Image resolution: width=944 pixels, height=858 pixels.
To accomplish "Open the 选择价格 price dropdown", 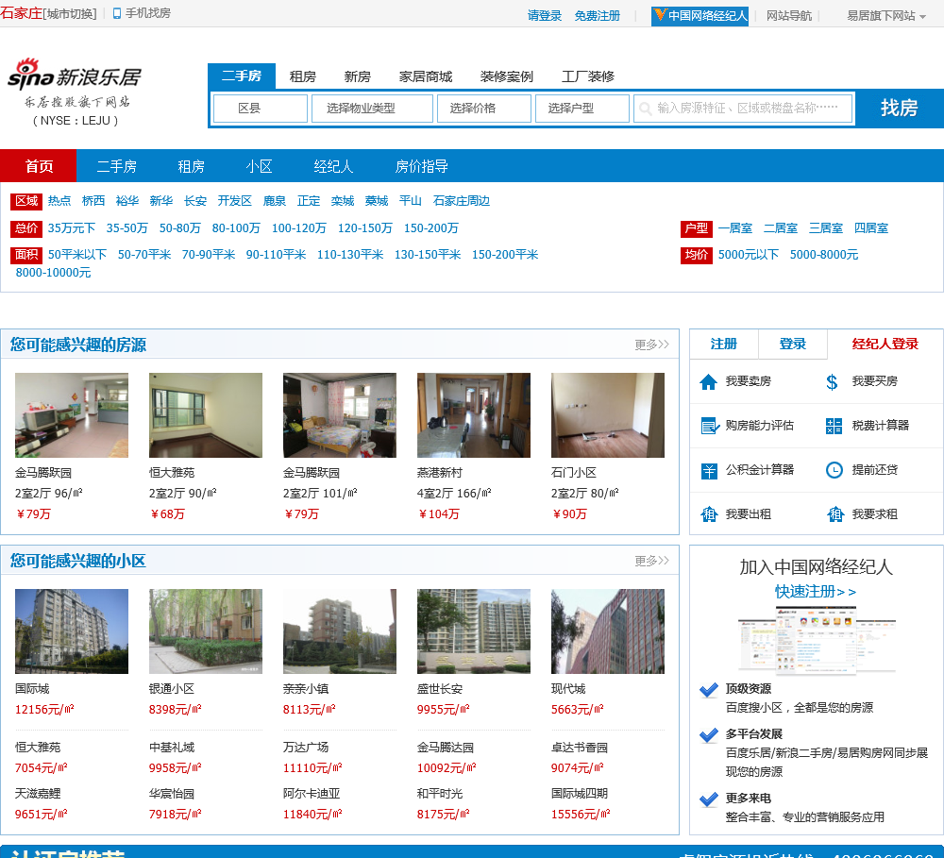I will tap(484, 109).
